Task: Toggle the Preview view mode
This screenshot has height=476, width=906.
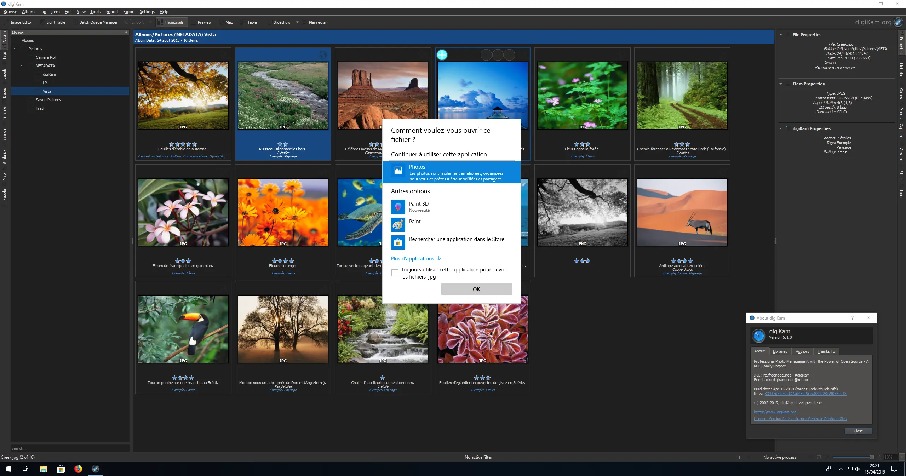Action: [x=201, y=22]
